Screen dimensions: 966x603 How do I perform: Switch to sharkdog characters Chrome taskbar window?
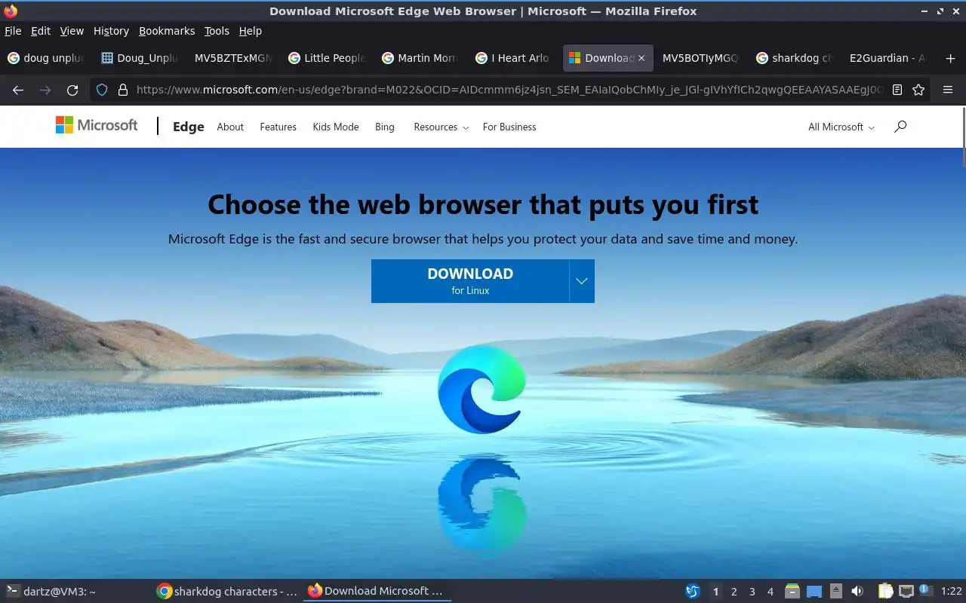227,592
